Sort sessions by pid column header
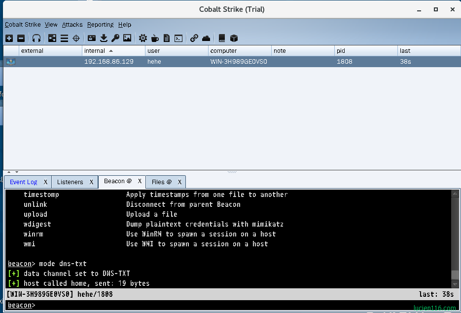461x313 pixels. (x=366, y=51)
